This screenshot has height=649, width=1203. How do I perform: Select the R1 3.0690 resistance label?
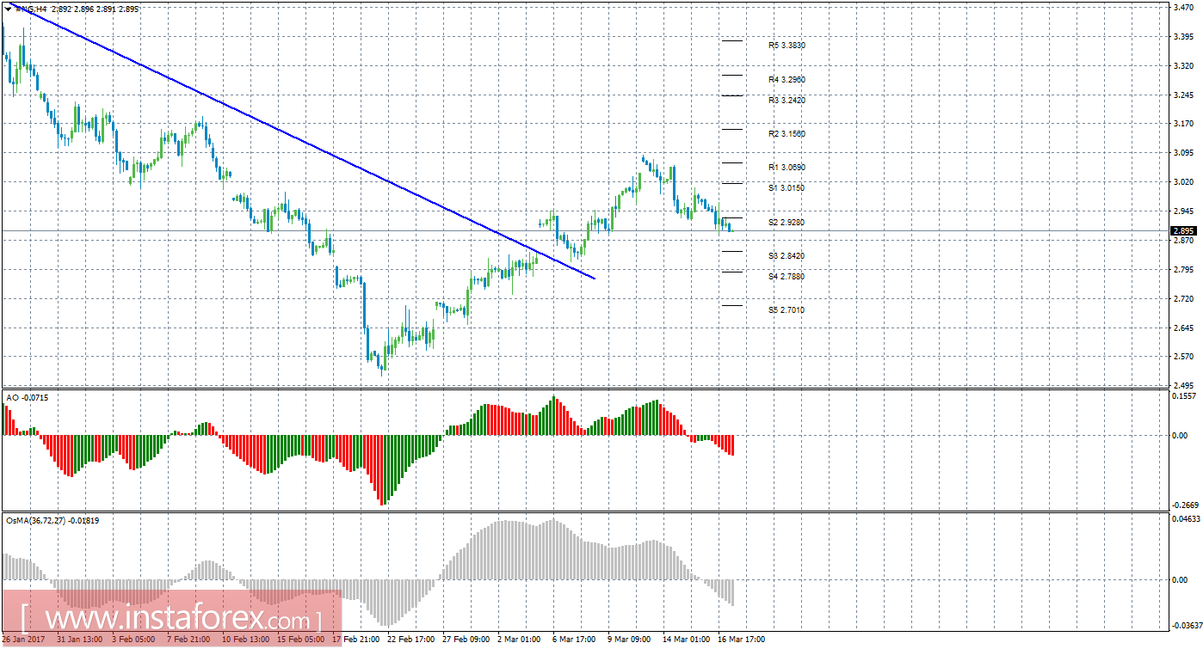click(787, 167)
